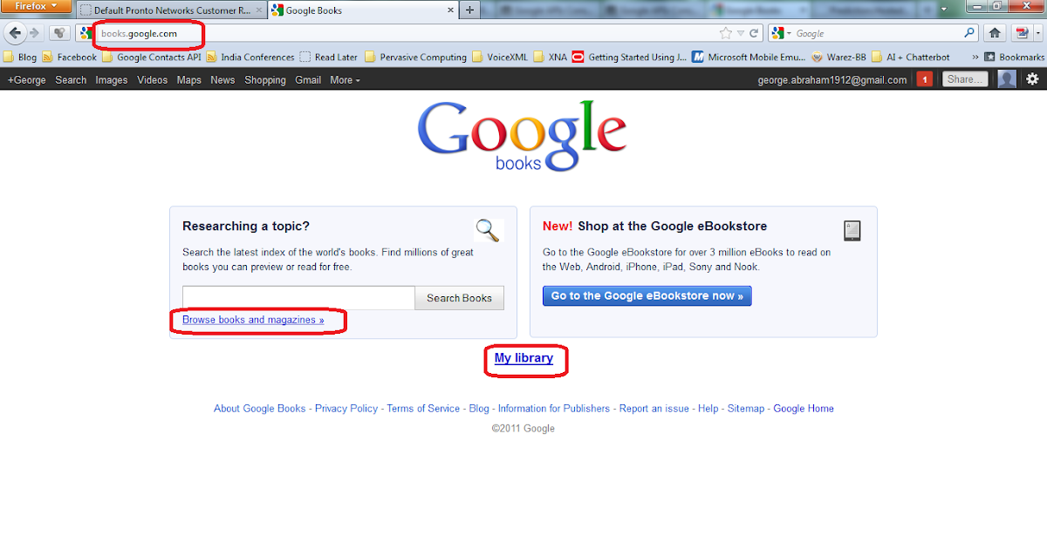Open the Privacy Policy footer link
1047x549 pixels.
(346, 408)
